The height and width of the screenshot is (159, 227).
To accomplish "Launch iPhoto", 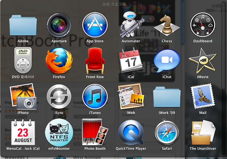I will pos(23,96).
